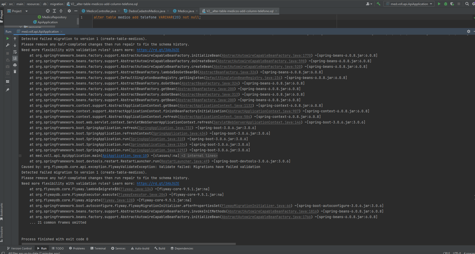Viewport: 475px width, 254px height.
Task: Collapse all in the Project panel
Action: tap(61, 11)
